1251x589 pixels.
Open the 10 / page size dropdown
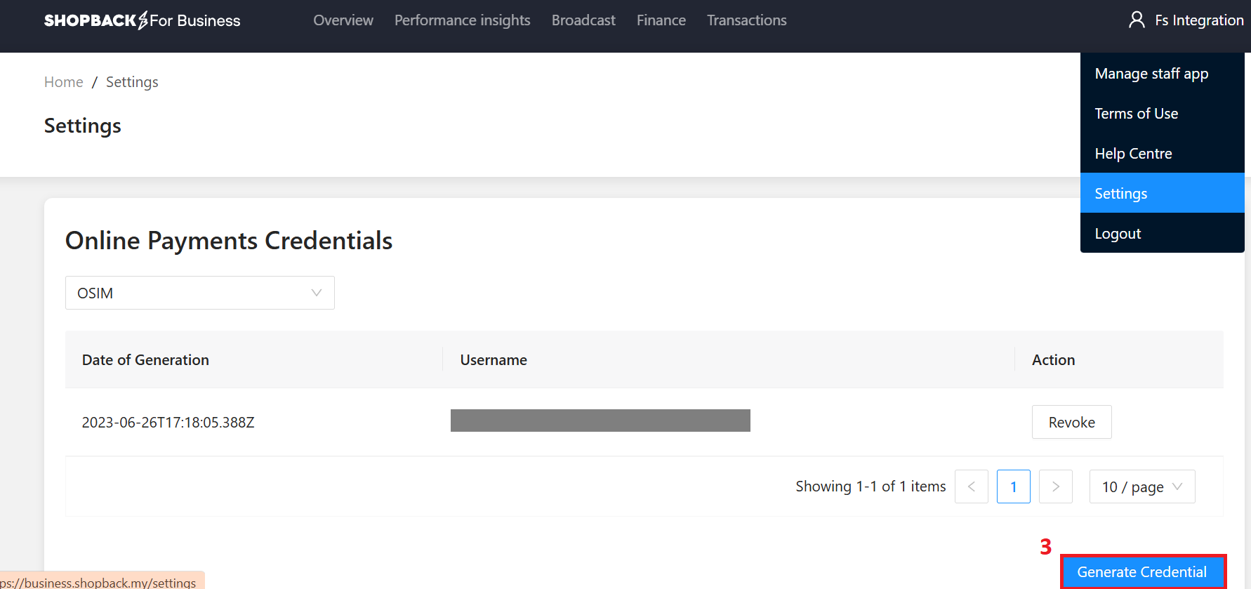pyautogui.click(x=1142, y=487)
